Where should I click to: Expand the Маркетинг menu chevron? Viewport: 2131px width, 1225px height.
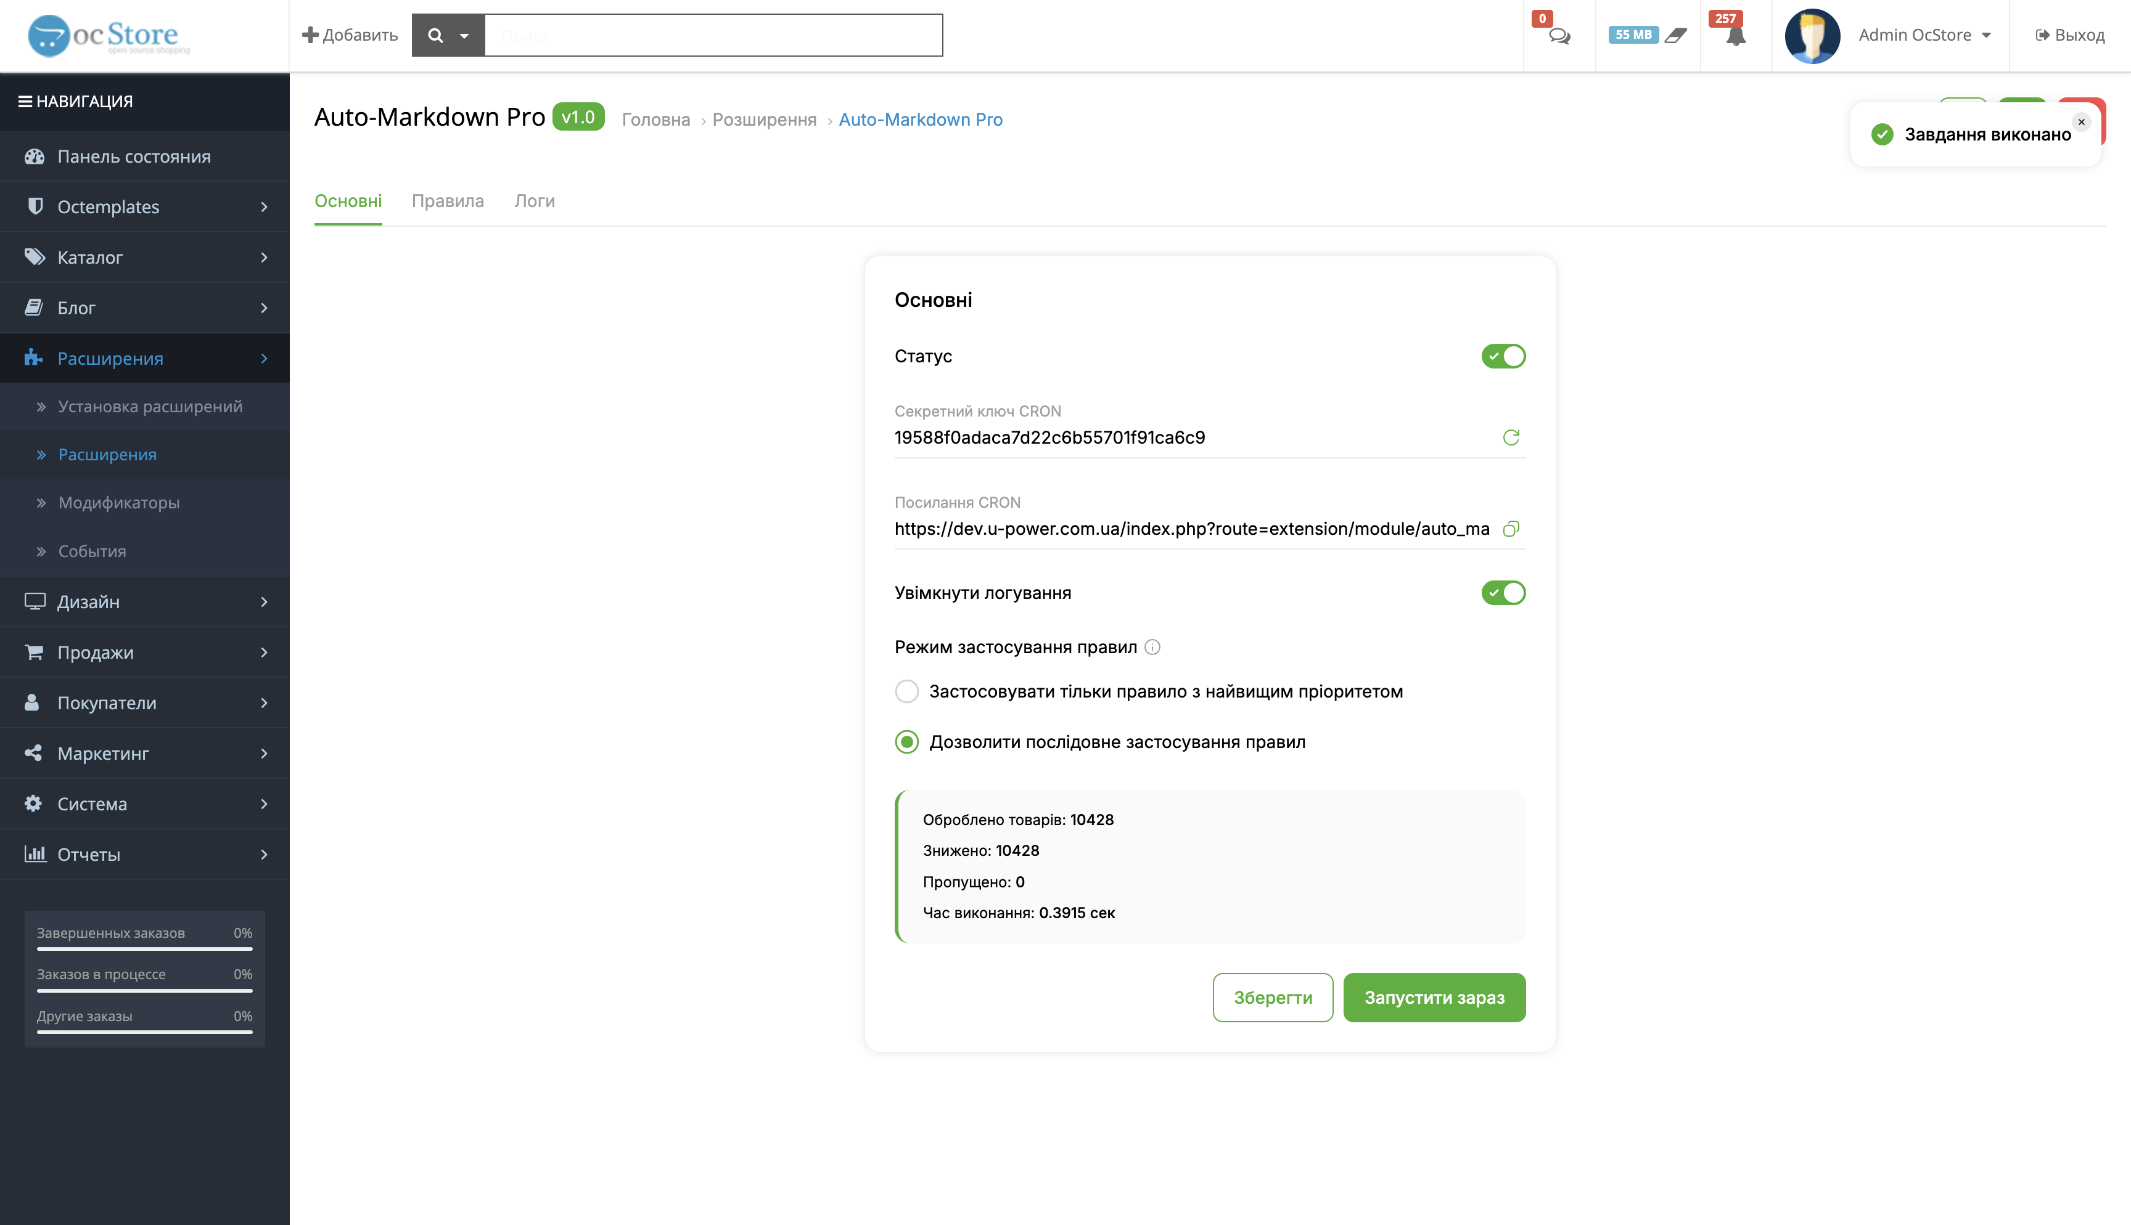(265, 753)
